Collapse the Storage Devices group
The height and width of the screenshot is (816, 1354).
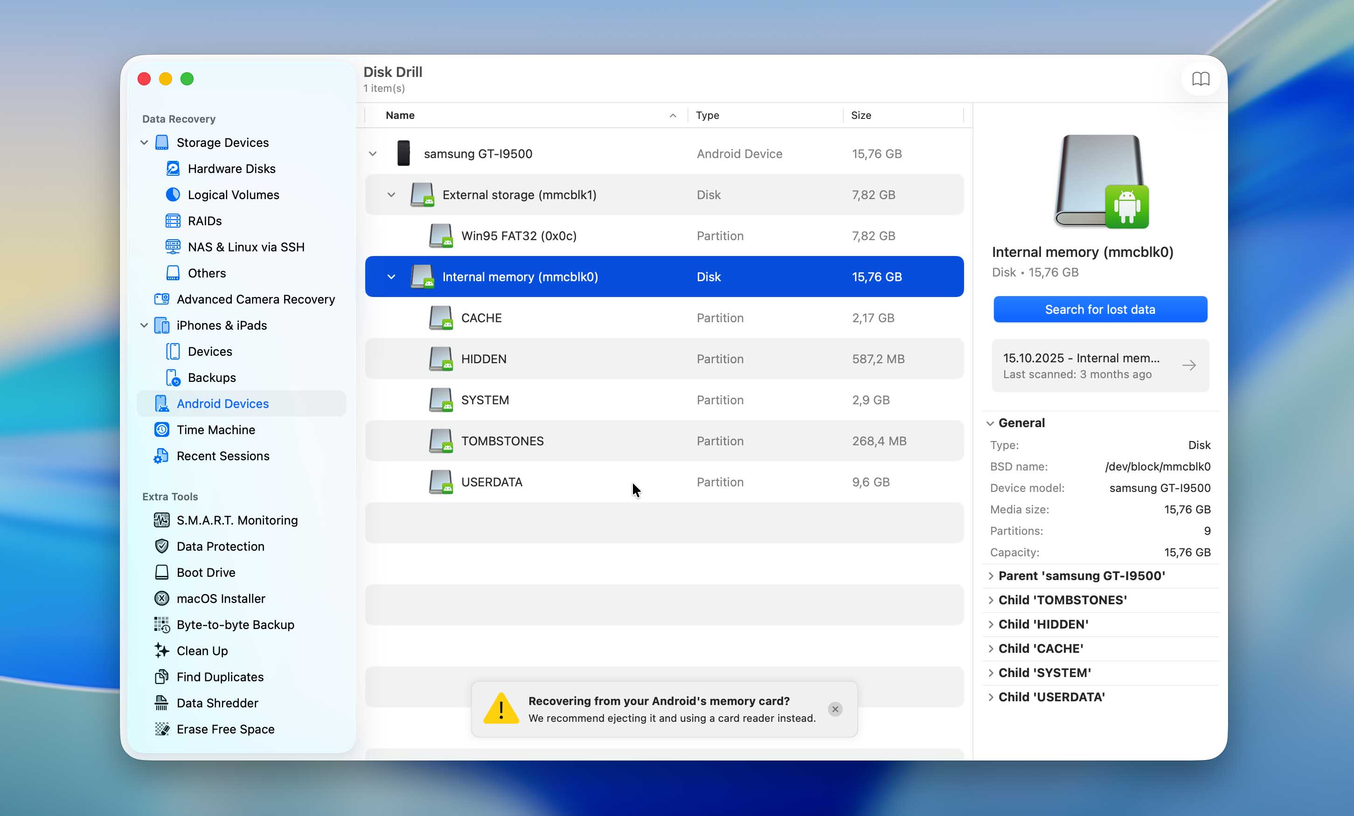click(144, 143)
